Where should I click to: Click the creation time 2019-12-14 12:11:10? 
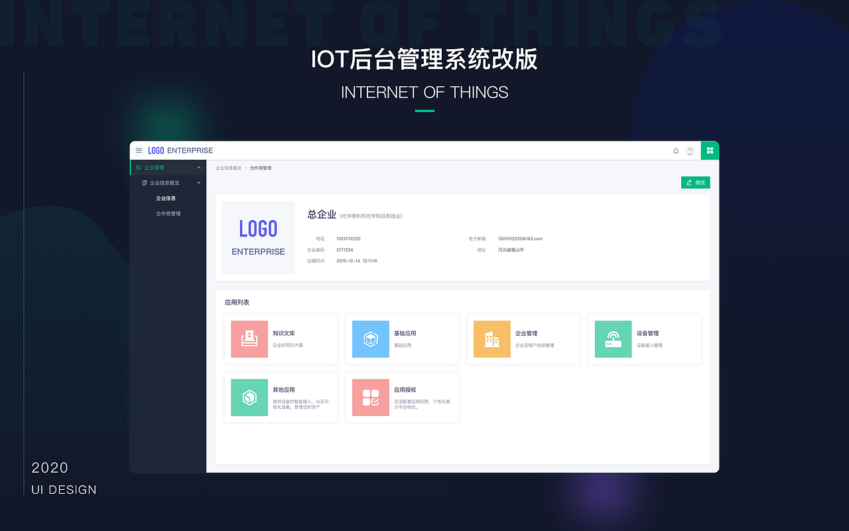[357, 262]
